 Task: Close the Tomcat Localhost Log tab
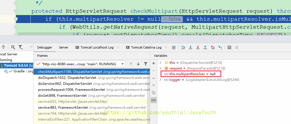tap(118, 47)
